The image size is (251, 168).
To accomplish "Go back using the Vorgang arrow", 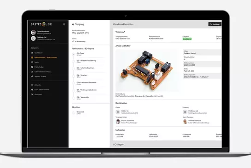I will [73, 24].
